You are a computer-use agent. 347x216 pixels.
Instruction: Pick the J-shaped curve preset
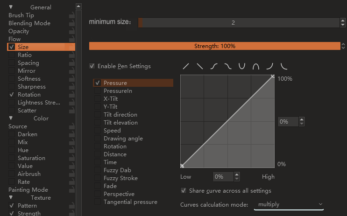tap(270, 66)
